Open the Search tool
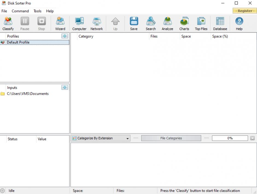The width and height of the screenshot is (257, 194). point(151,24)
